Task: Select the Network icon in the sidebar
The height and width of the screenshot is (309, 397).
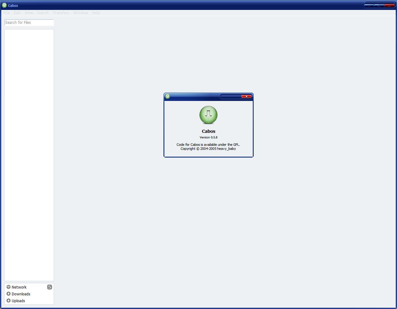Action: coord(8,287)
